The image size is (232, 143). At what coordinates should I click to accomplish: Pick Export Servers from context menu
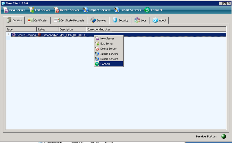109,59
